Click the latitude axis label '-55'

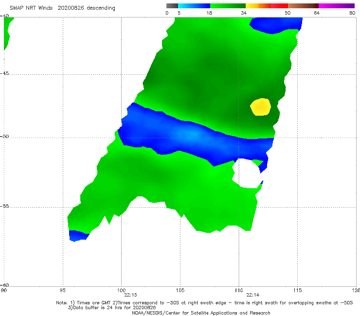pos(4,206)
